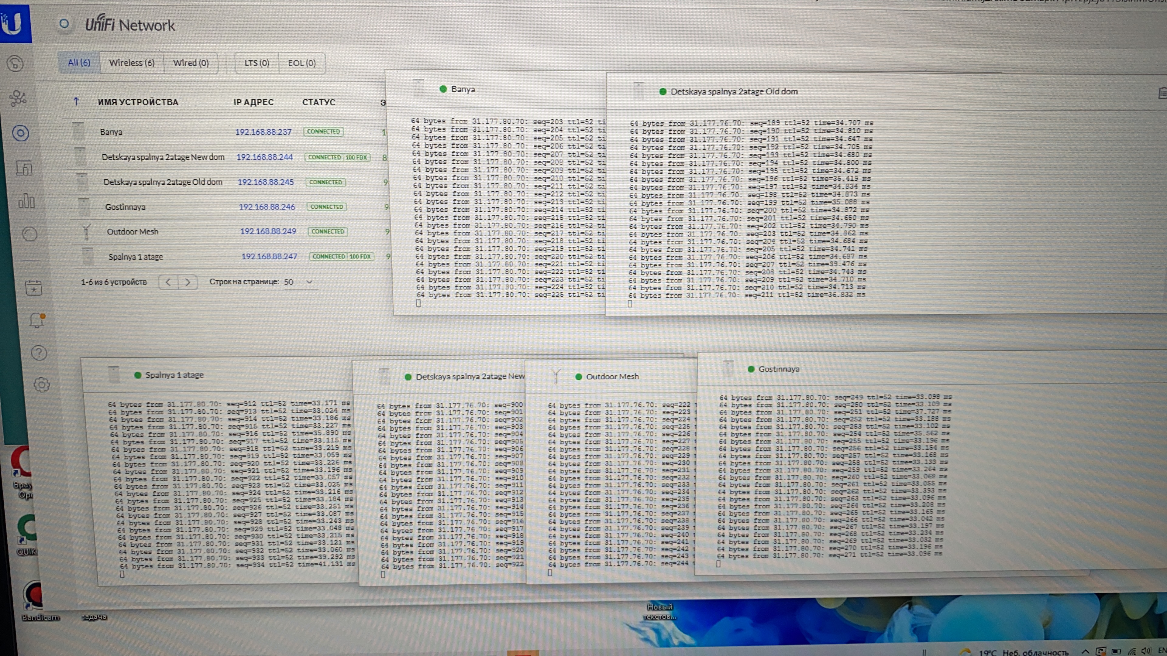The image size is (1167, 656).
Task: Open the Alerts bell icon
Action: point(36,320)
